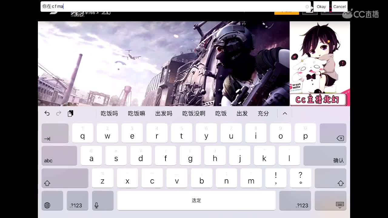Tap the j key
The height and width of the screenshot is (218, 388).
[x=240, y=156]
